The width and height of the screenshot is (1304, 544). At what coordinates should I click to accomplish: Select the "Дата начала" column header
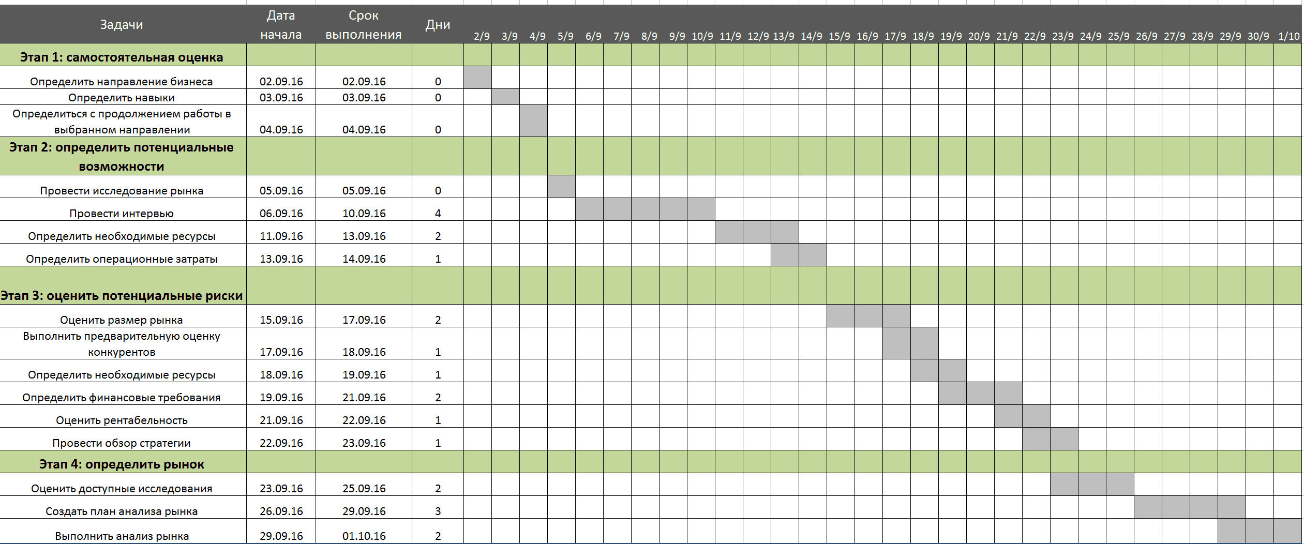(x=281, y=25)
